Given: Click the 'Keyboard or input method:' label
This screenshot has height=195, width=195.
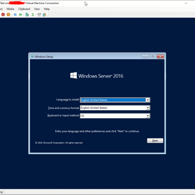Looking at the screenshot, I should click(x=63, y=115).
